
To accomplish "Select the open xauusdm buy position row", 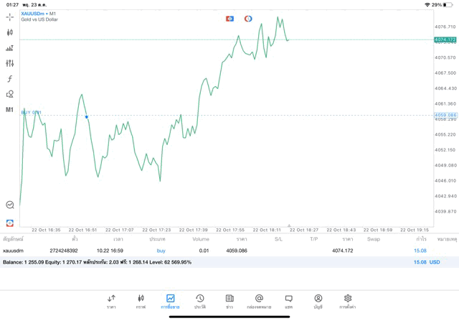I will tap(215, 251).
